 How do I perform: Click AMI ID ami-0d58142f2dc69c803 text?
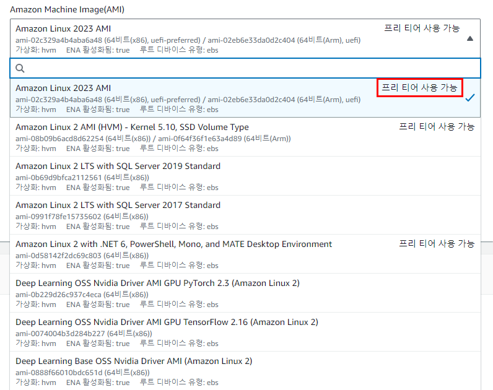[58, 256]
